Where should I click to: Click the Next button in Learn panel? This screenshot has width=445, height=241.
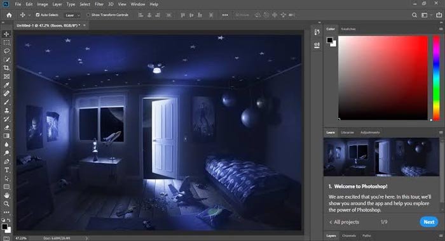tap(429, 222)
